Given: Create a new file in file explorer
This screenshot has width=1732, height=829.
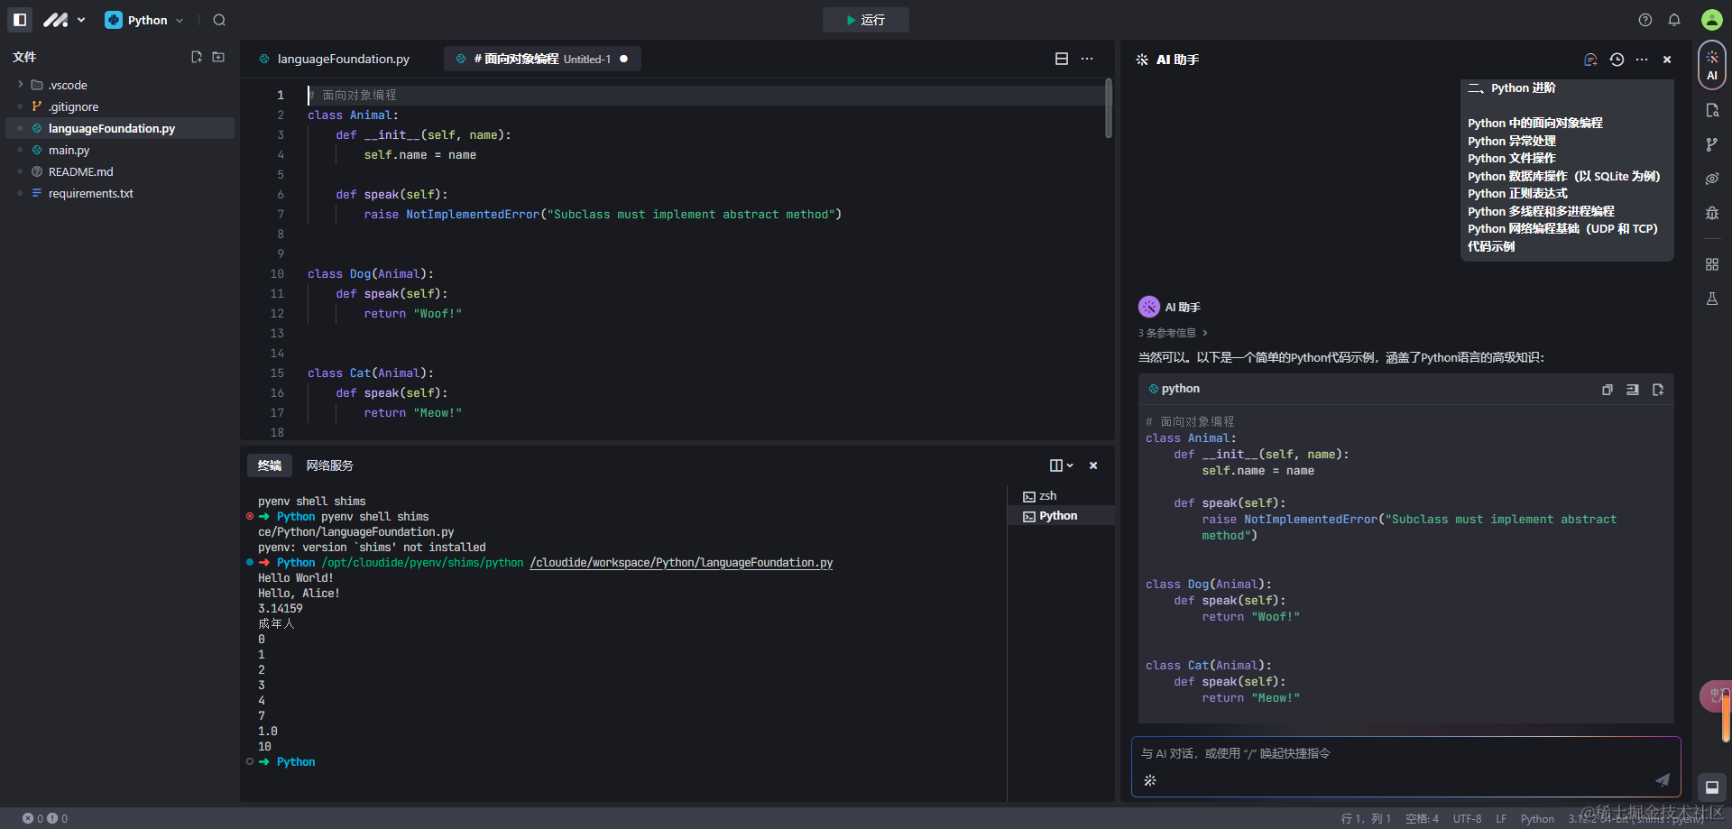Looking at the screenshot, I should pos(197,57).
